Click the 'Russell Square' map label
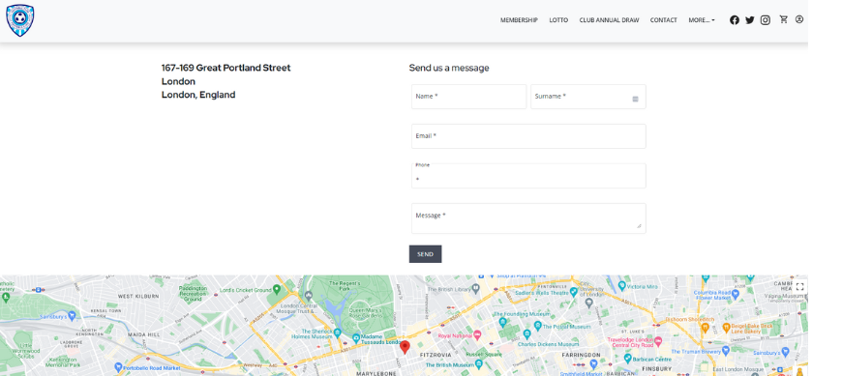Viewport: 842px width, 376px height. [x=483, y=355]
